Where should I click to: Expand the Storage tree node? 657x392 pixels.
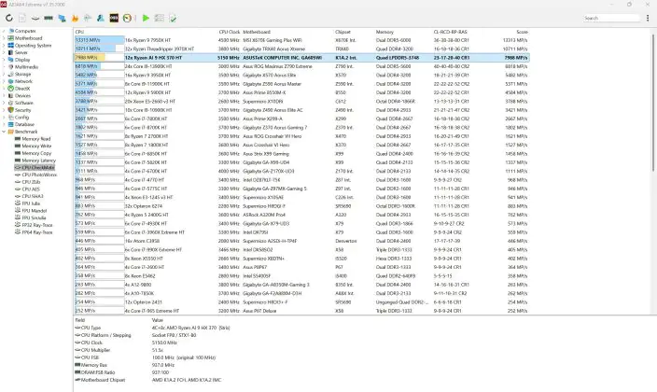click(x=4, y=74)
